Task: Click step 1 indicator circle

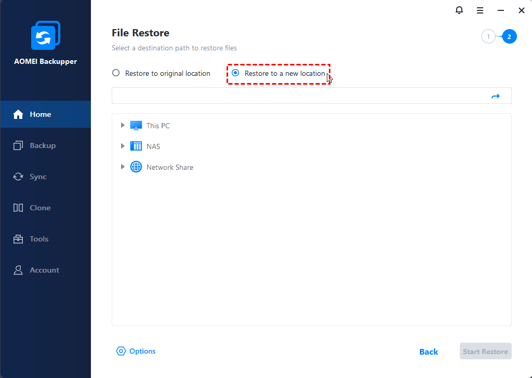Action: (x=488, y=37)
